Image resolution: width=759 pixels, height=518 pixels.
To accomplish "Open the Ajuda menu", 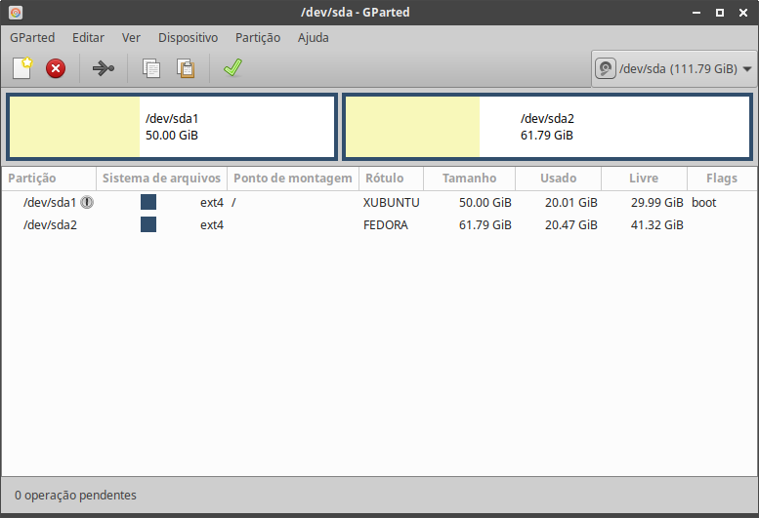I will 314,38.
